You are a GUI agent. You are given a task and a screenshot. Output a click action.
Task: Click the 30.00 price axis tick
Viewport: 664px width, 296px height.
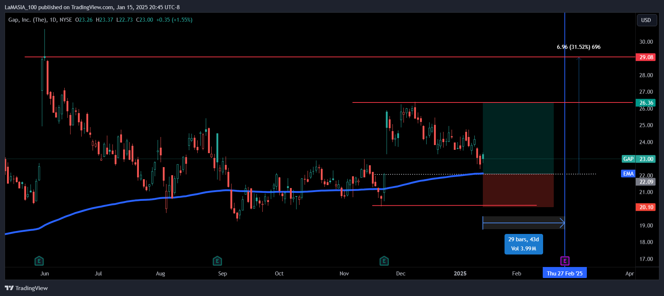point(646,42)
